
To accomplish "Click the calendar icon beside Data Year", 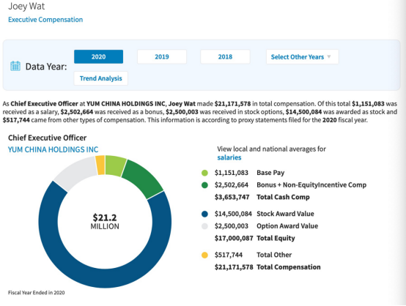I will [x=15, y=66].
